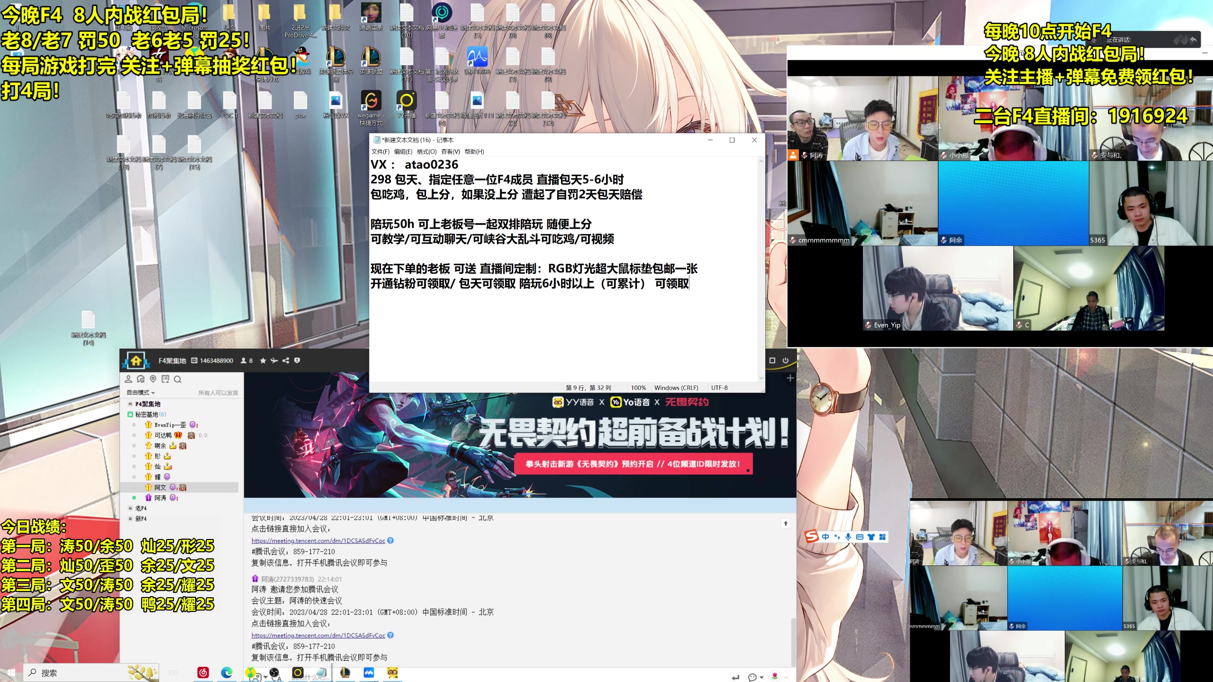
Task: Expand the 老F4 sub-channel
Action: coord(141,508)
